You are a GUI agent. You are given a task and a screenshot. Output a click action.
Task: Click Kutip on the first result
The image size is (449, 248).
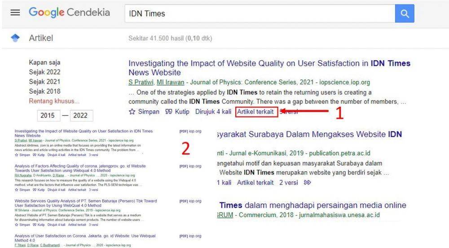182,112
